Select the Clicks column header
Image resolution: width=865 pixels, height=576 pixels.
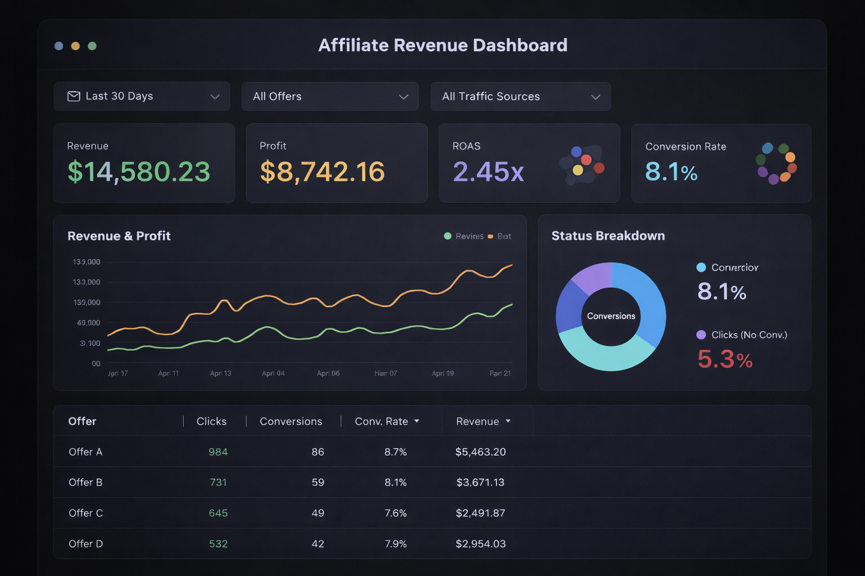coord(211,421)
